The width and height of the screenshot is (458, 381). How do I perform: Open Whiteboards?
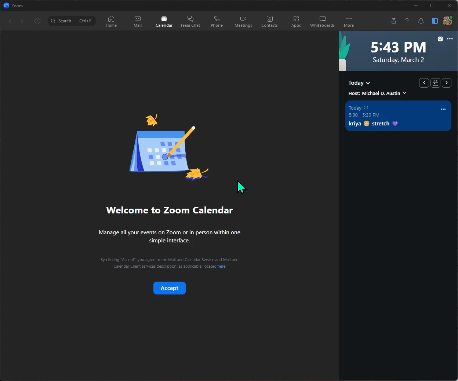[x=322, y=21]
